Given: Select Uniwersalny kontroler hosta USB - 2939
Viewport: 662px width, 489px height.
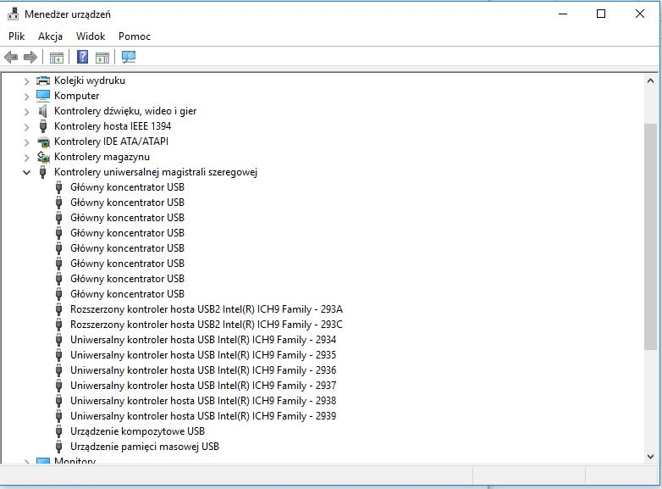Looking at the screenshot, I should tap(203, 416).
